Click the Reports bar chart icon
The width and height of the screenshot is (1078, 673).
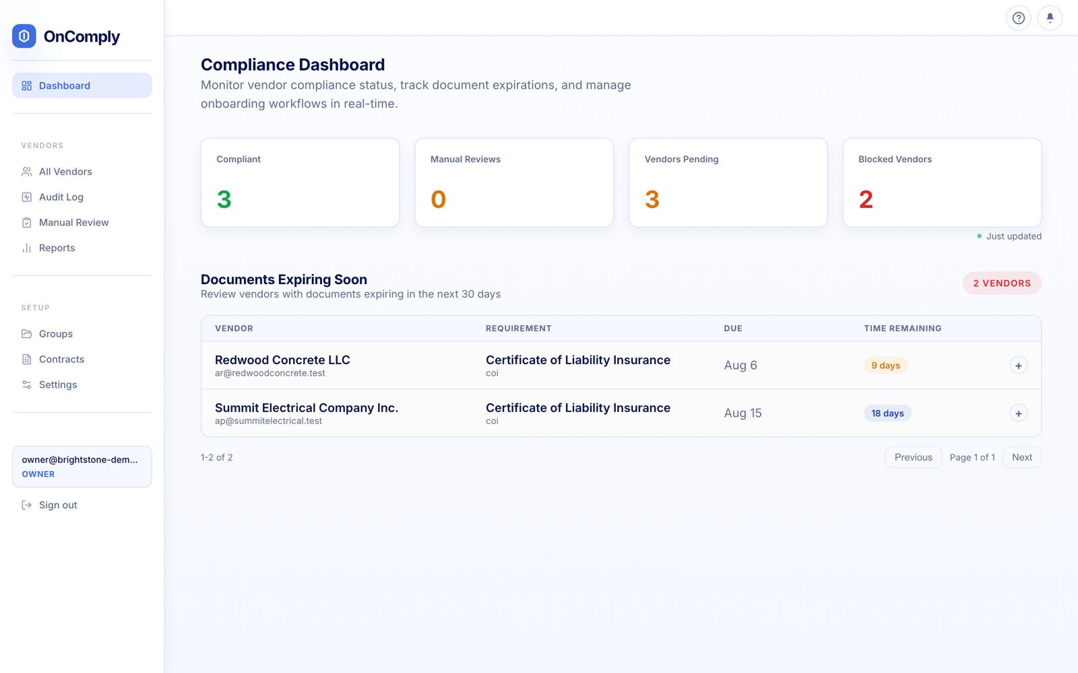point(27,248)
